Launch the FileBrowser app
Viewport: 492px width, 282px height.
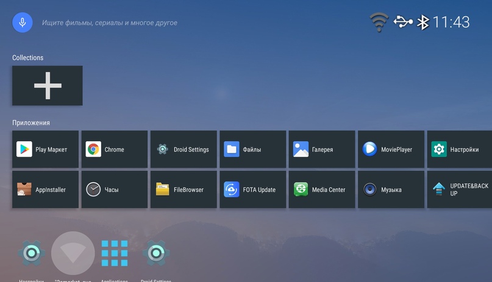(x=184, y=189)
